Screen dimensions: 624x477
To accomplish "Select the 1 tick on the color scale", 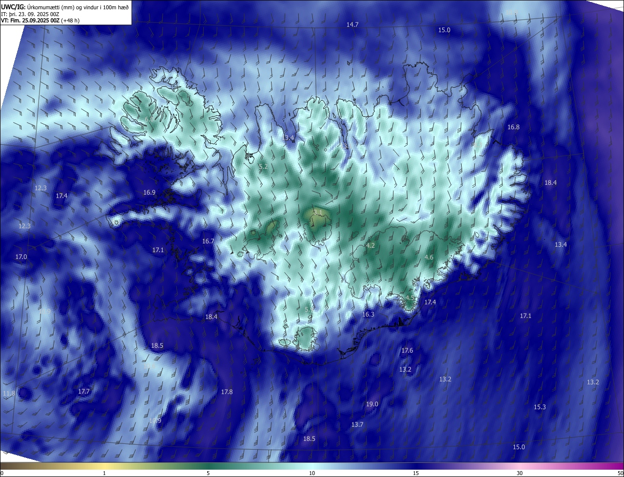I will 104,473.
